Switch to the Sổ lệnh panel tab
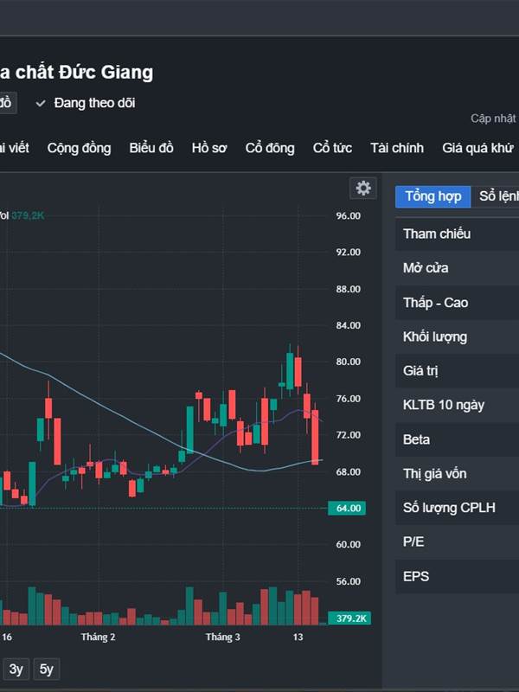519x692 pixels. 498,196
